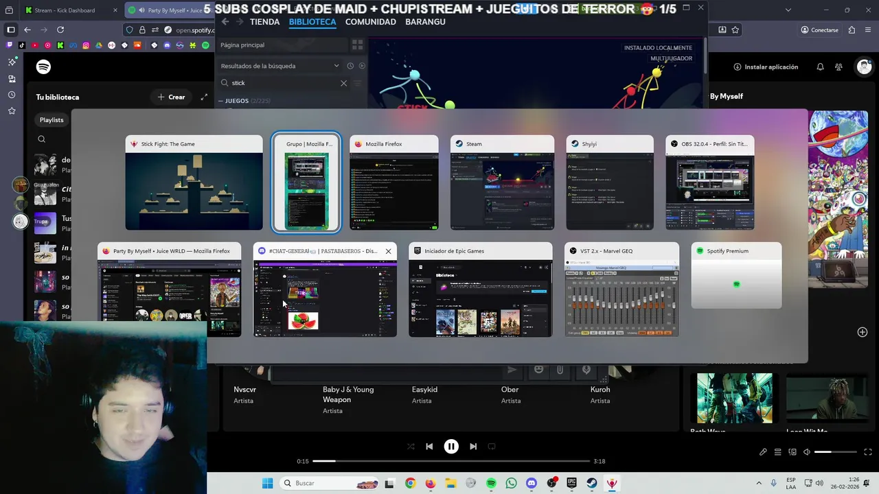Open the Windows Start menu
Image resolution: width=879 pixels, height=494 pixels.
[x=267, y=483]
